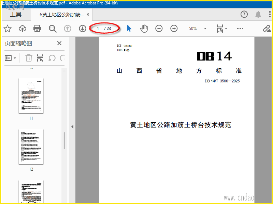273x204 pixels.
Task: Choose the selection arrow tool
Action: click(x=129, y=29)
